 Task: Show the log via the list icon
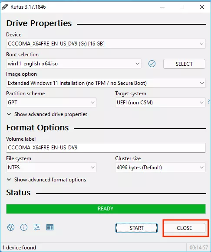click(x=50, y=227)
